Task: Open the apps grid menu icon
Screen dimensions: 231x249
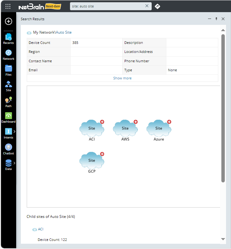Action: (x=8, y=6)
